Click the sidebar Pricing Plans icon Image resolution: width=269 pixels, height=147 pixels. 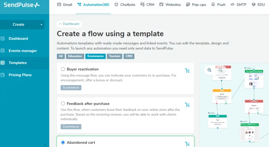(x=2, y=75)
